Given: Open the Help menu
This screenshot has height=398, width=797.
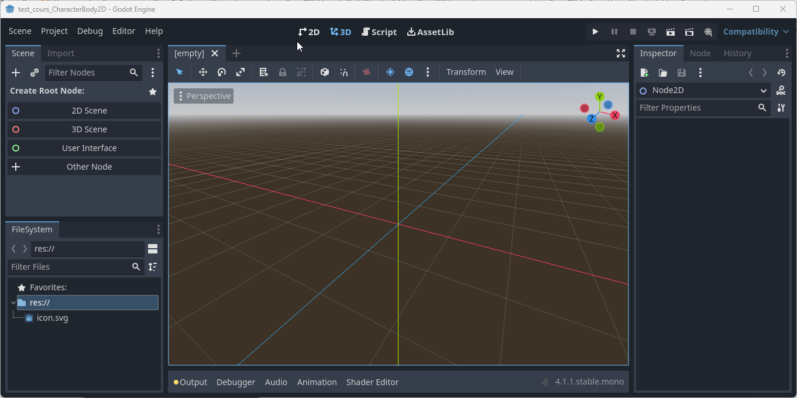Looking at the screenshot, I should pyautogui.click(x=154, y=31).
